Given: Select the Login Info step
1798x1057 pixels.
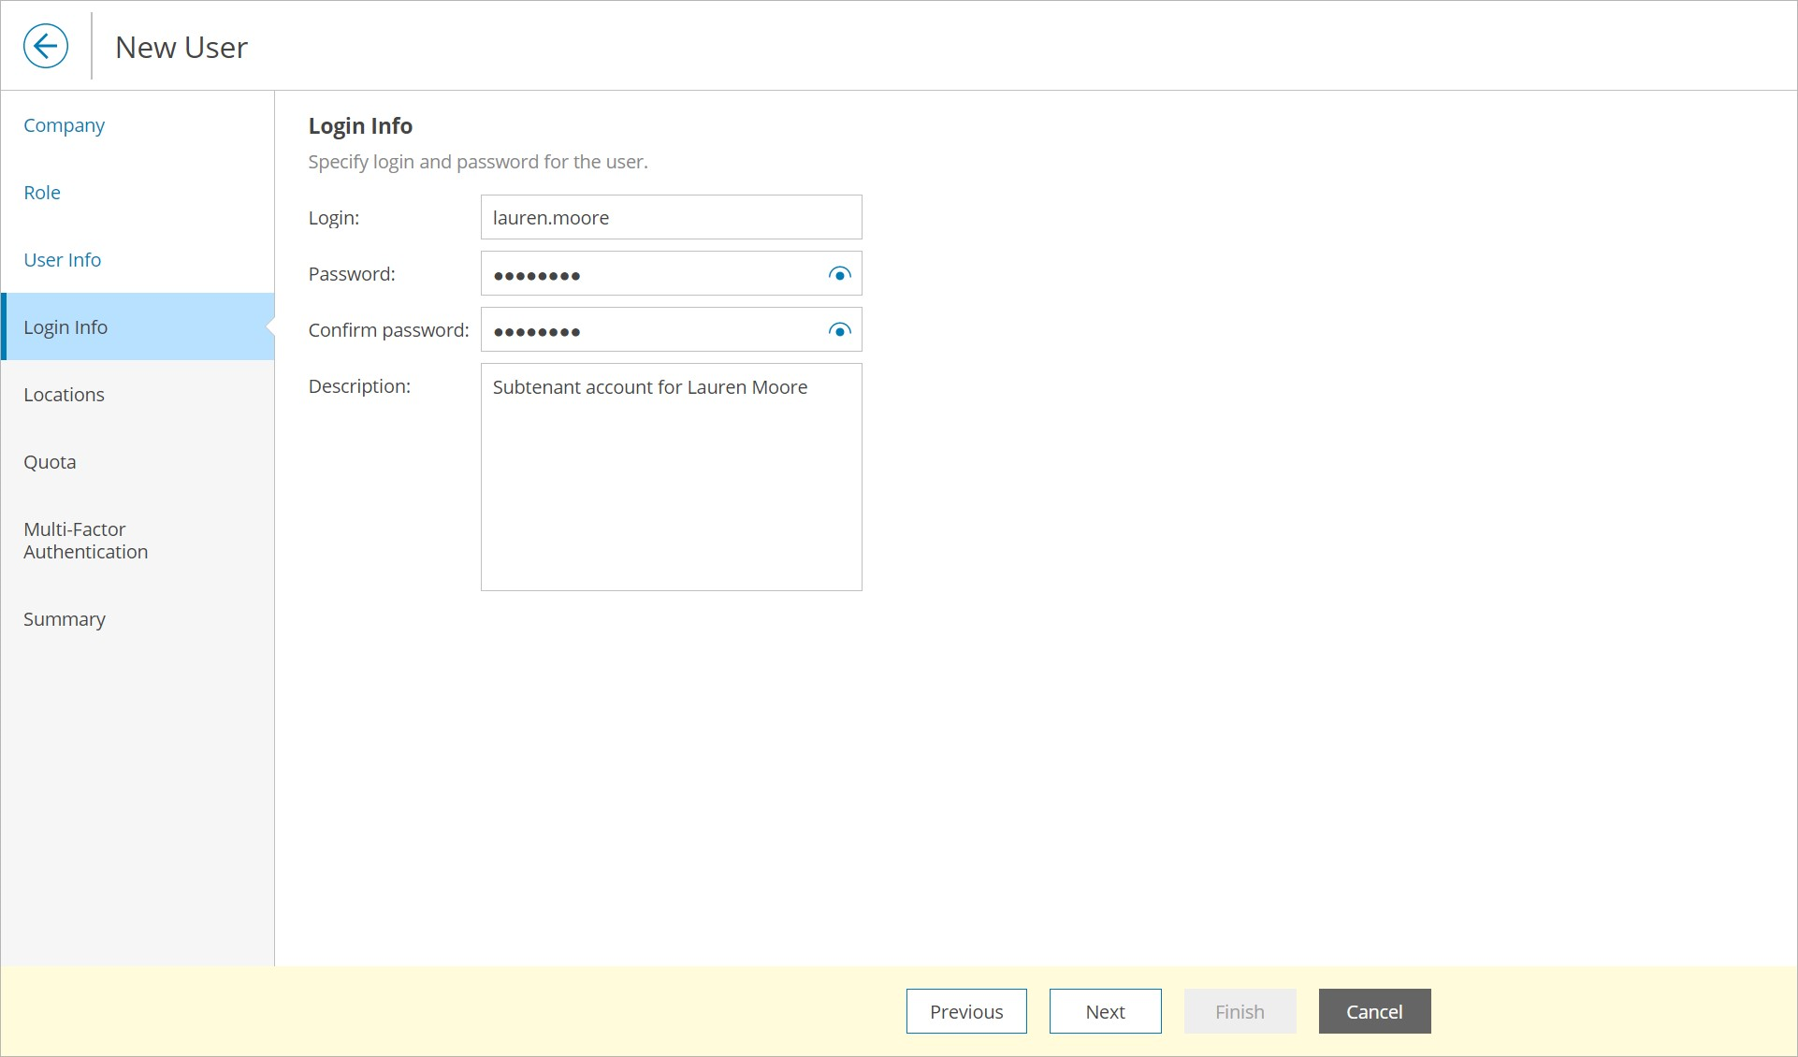Looking at the screenshot, I should click(x=65, y=327).
